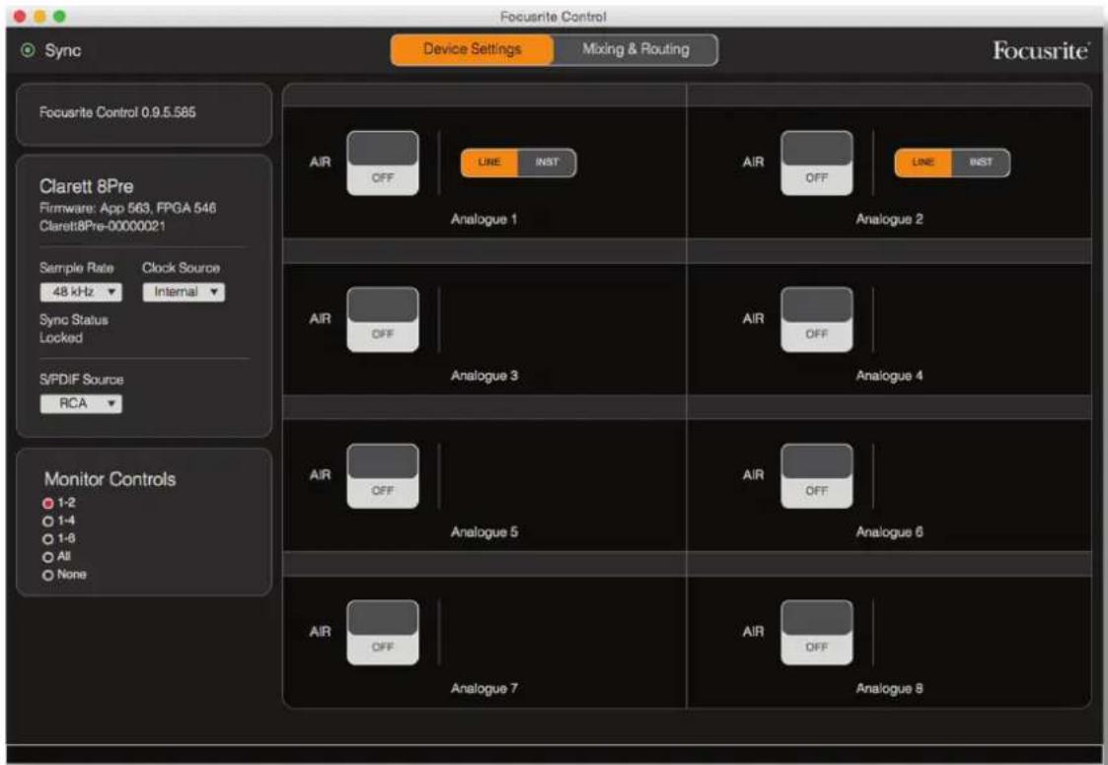Click the red close window button
Image resolution: width=1108 pixels, height=765 pixels.
click(20, 16)
